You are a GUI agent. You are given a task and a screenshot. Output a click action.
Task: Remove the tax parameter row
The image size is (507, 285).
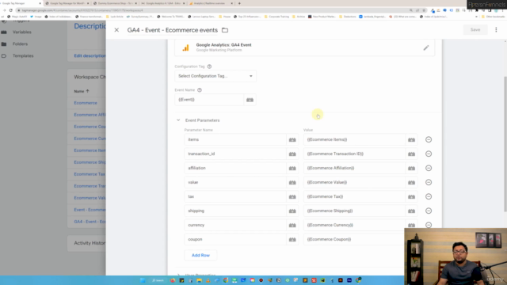pyautogui.click(x=429, y=196)
